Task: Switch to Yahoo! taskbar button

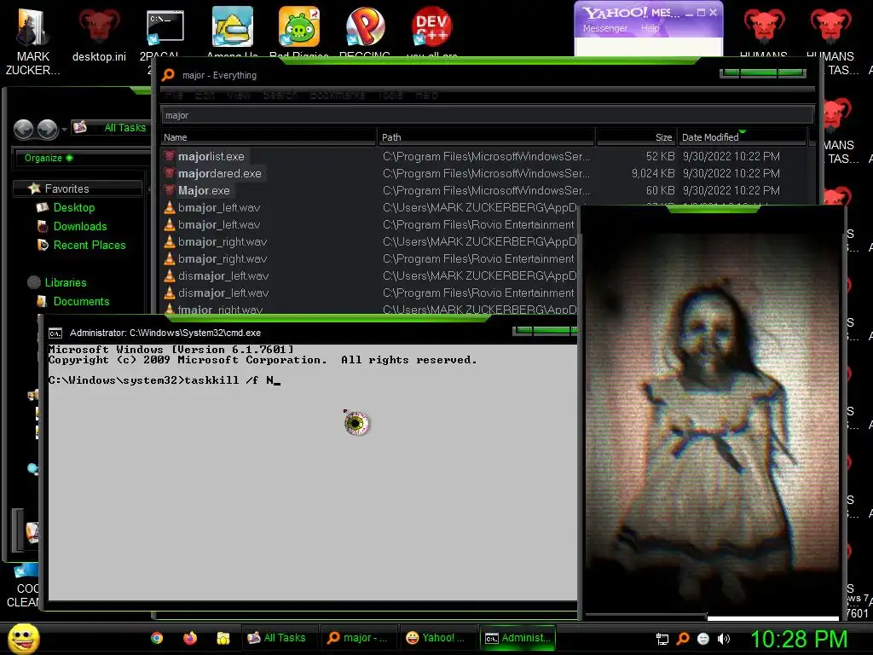Action: (x=437, y=638)
